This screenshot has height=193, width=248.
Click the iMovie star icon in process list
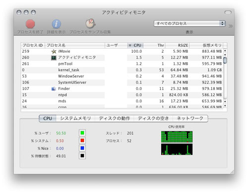pos(54,51)
